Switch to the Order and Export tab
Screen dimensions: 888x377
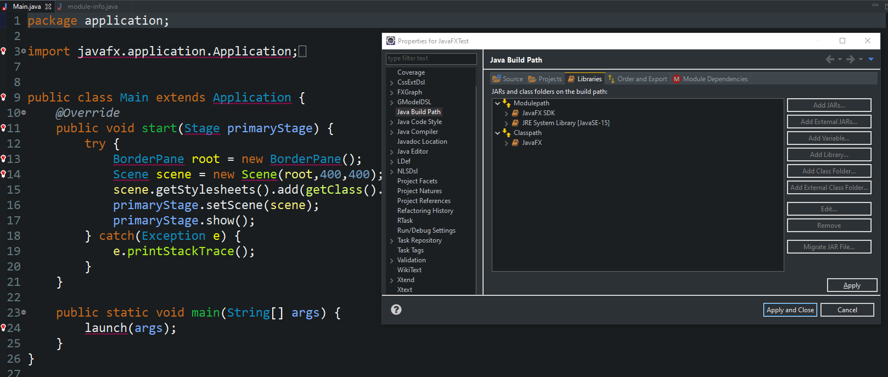point(638,79)
